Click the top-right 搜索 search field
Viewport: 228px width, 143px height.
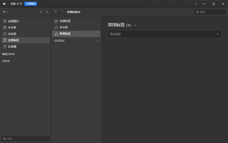210,12
